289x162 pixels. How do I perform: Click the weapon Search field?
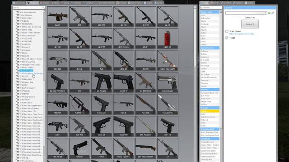point(29,8)
